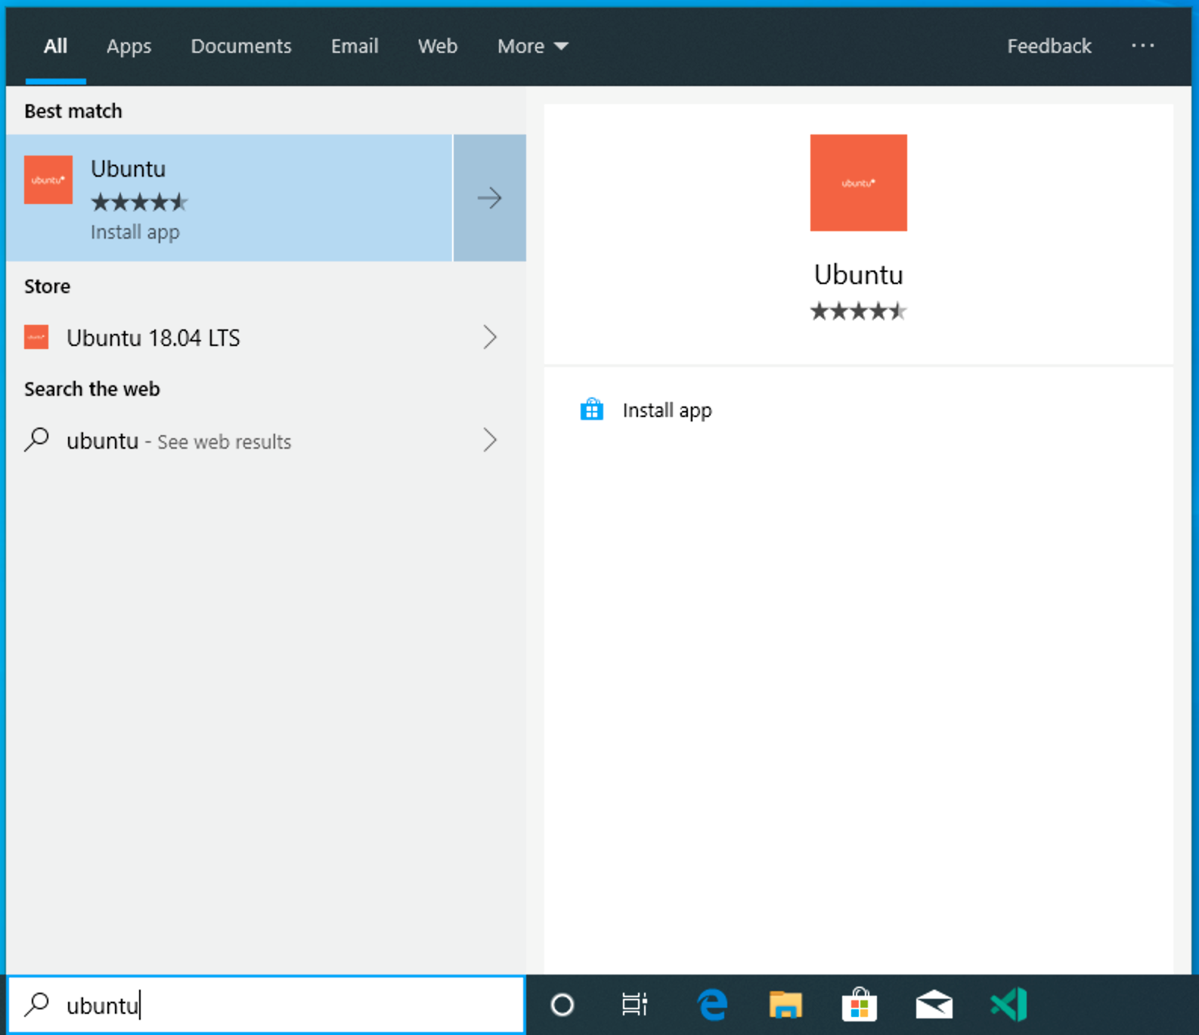Click the Store bag icon beside Install app
This screenshot has width=1199, height=1035.
(x=591, y=409)
